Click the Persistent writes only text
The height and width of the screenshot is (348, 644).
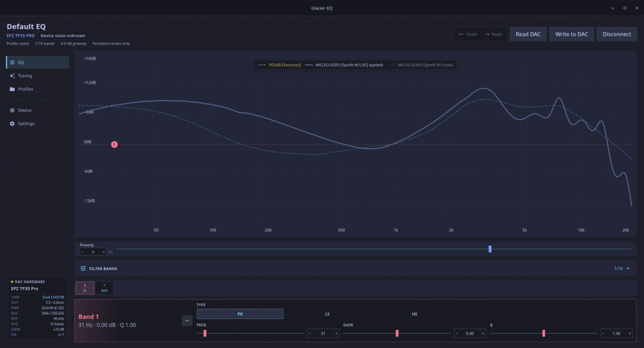coord(111,43)
